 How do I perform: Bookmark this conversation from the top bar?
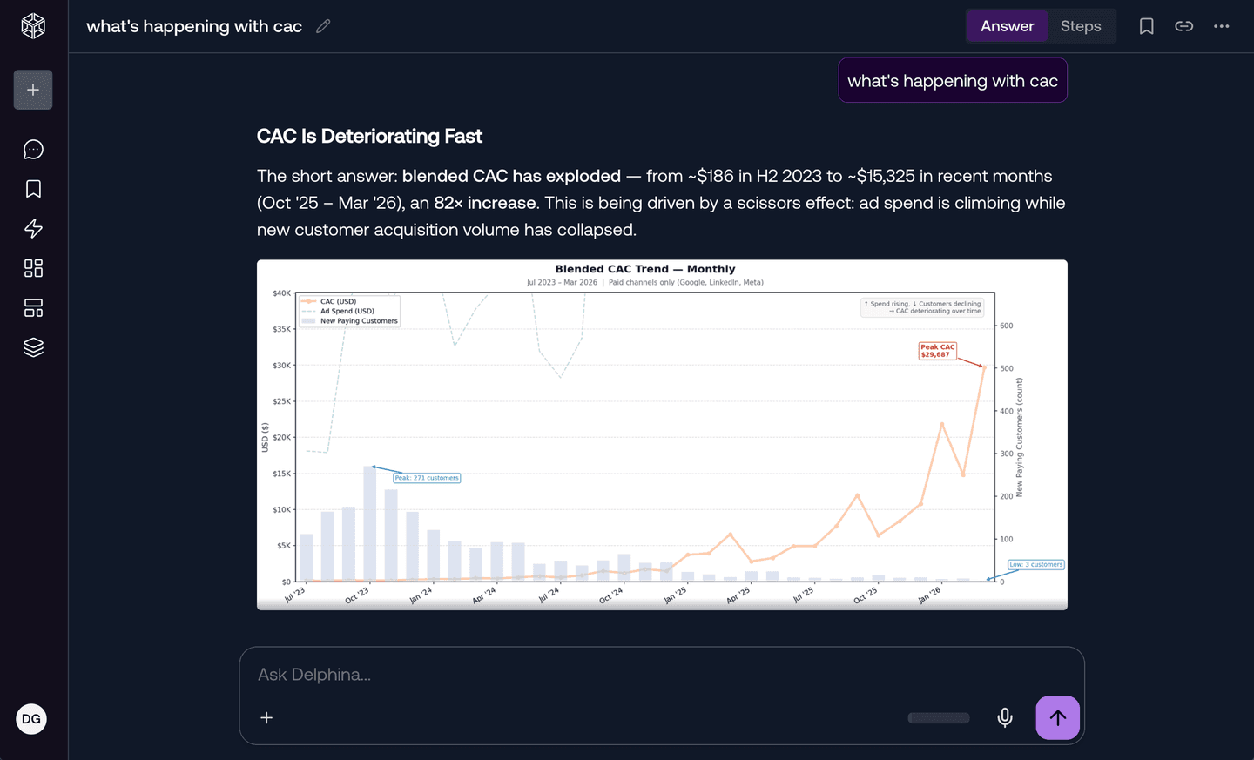[1146, 26]
